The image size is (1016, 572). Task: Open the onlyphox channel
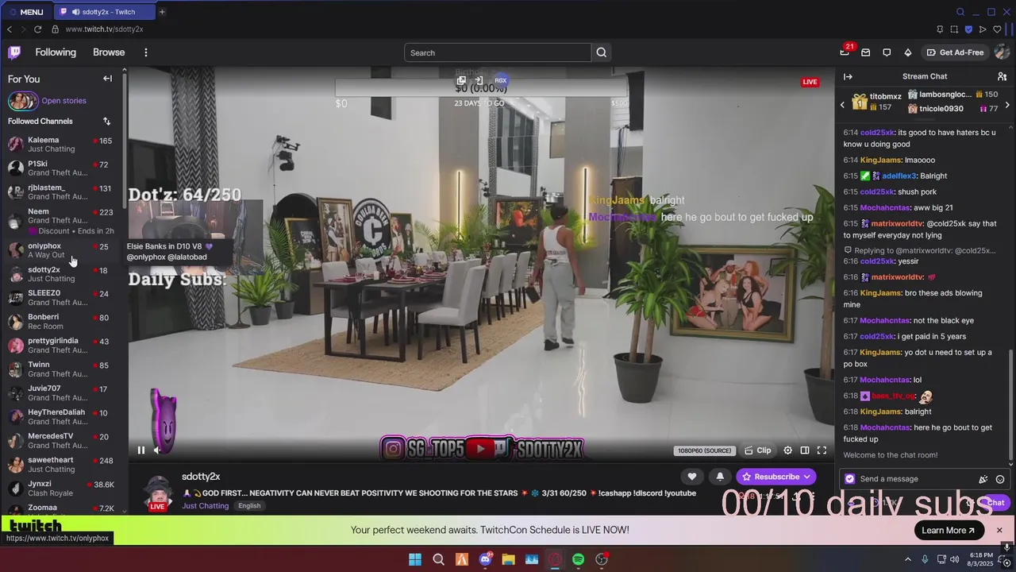pos(62,250)
